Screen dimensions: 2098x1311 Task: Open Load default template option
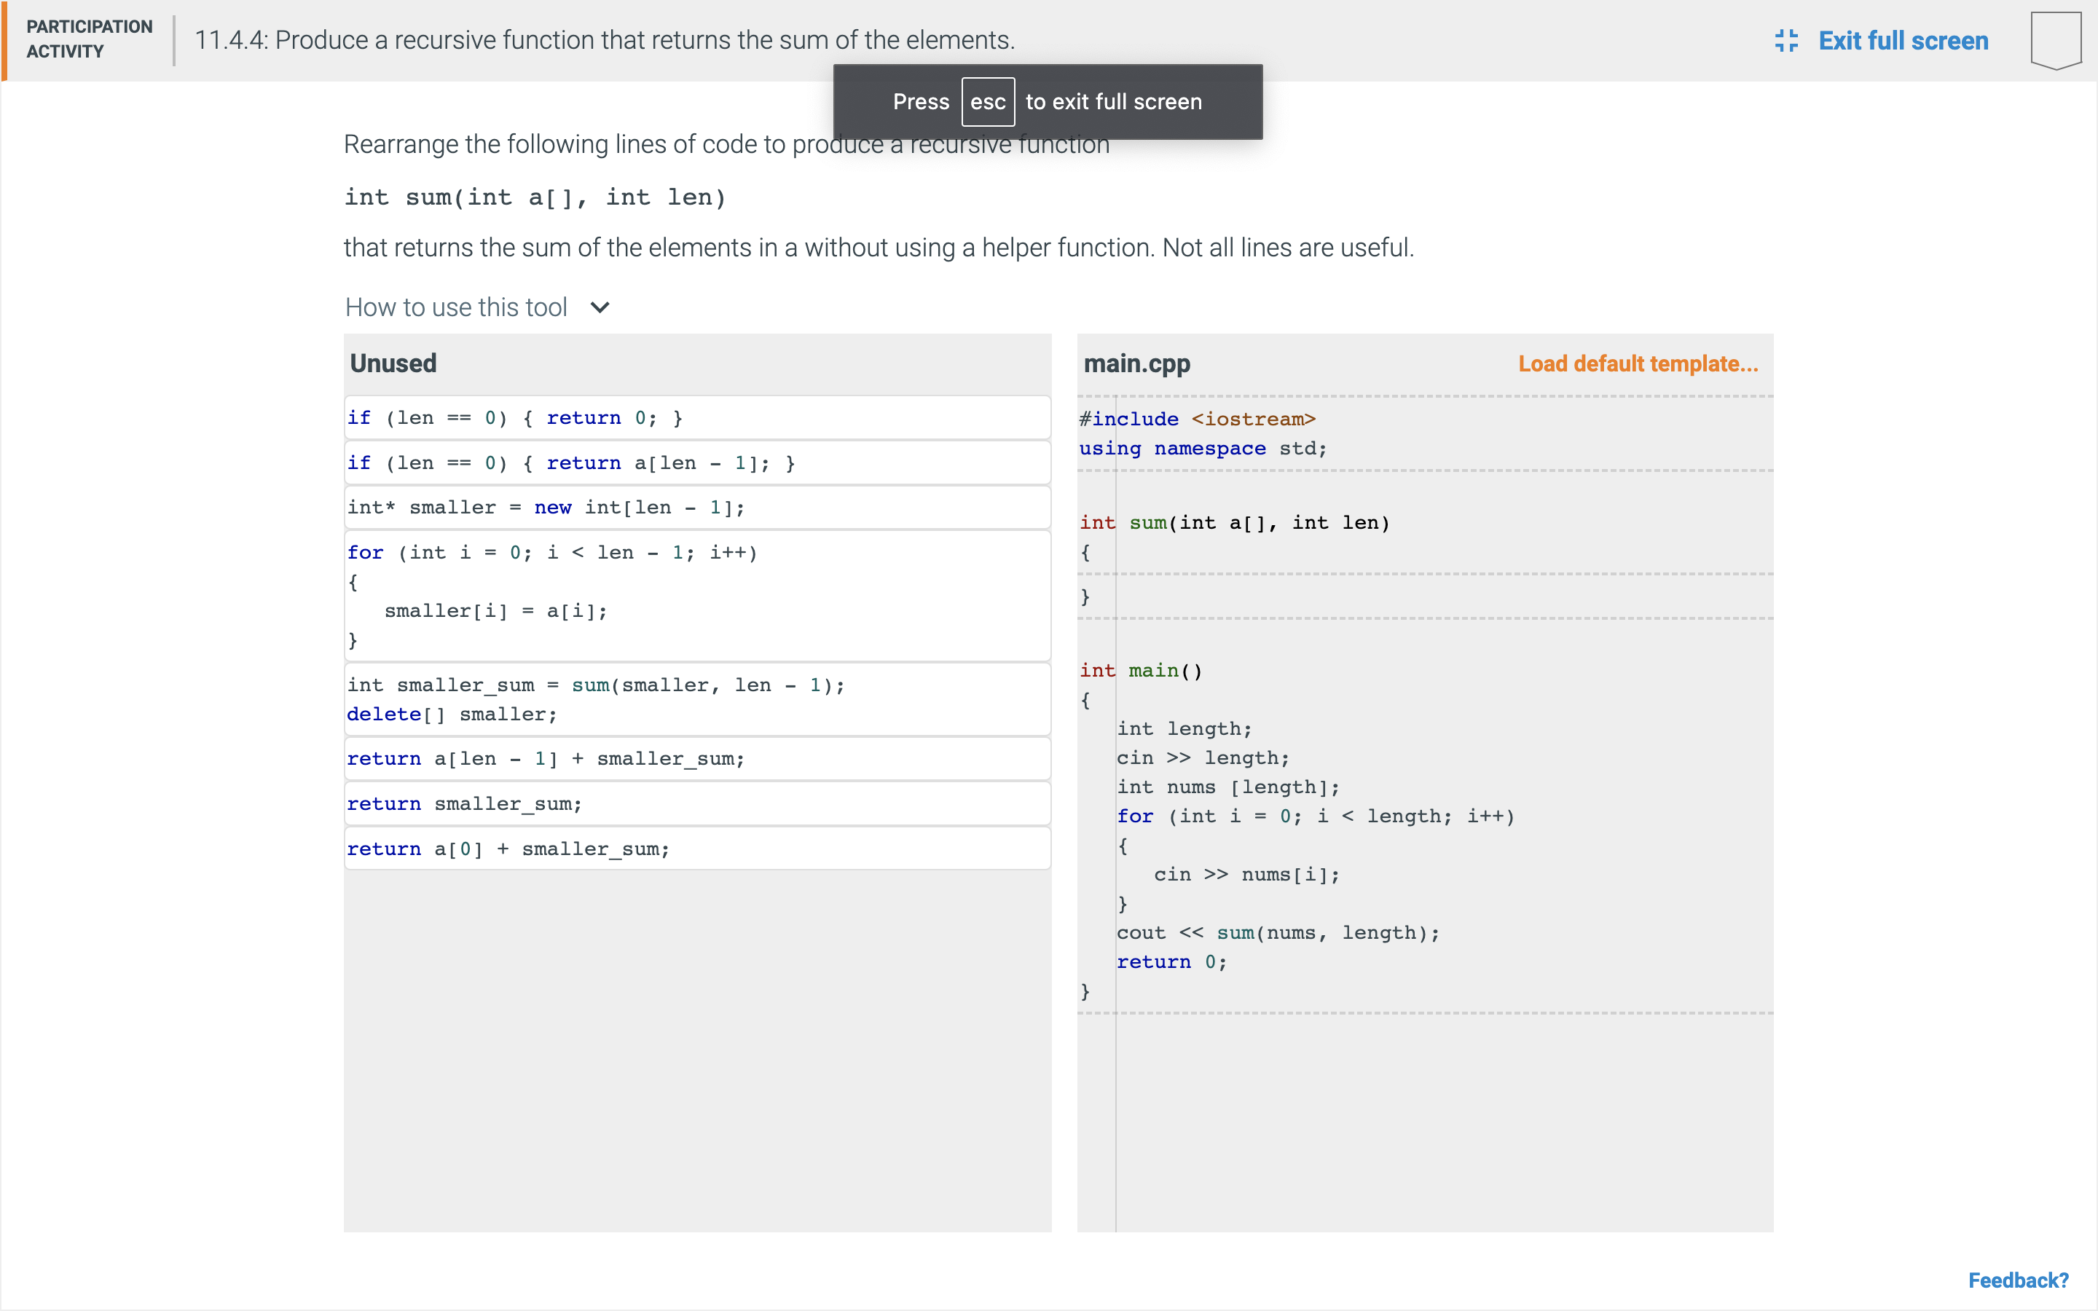pyautogui.click(x=1637, y=363)
